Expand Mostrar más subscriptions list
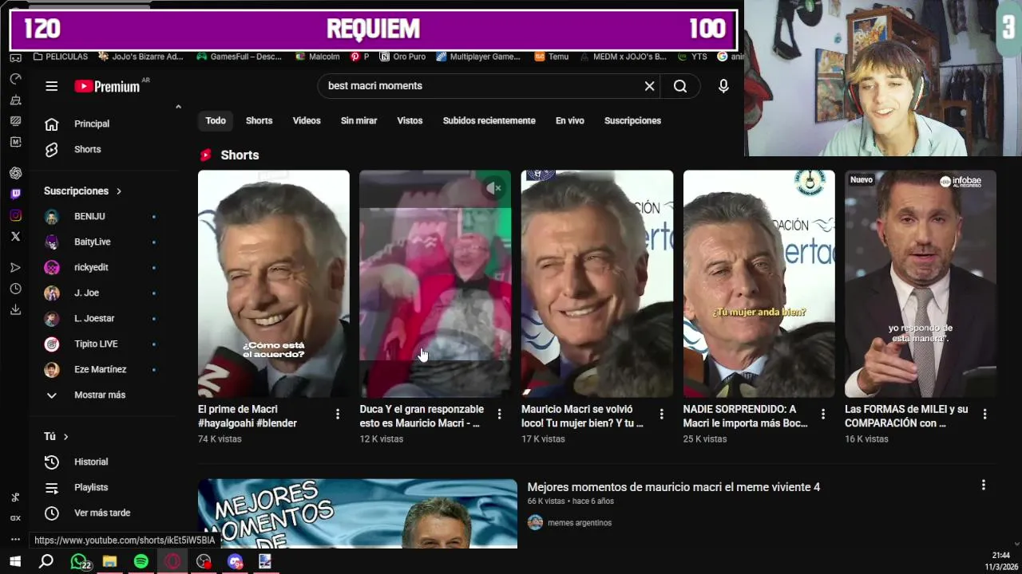The height and width of the screenshot is (574, 1022). click(104, 395)
